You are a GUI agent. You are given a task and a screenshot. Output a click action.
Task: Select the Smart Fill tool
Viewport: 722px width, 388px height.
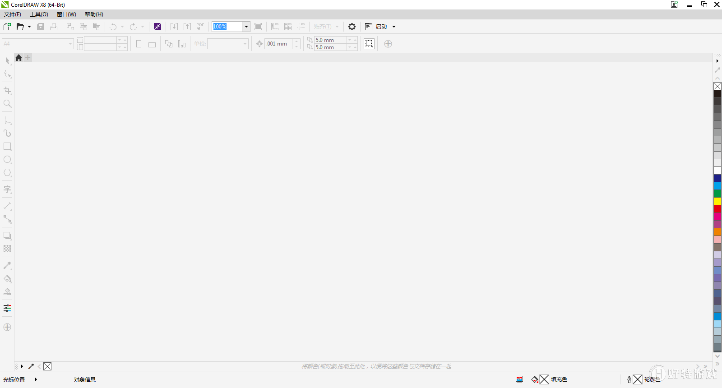click(x=7, y=292)
